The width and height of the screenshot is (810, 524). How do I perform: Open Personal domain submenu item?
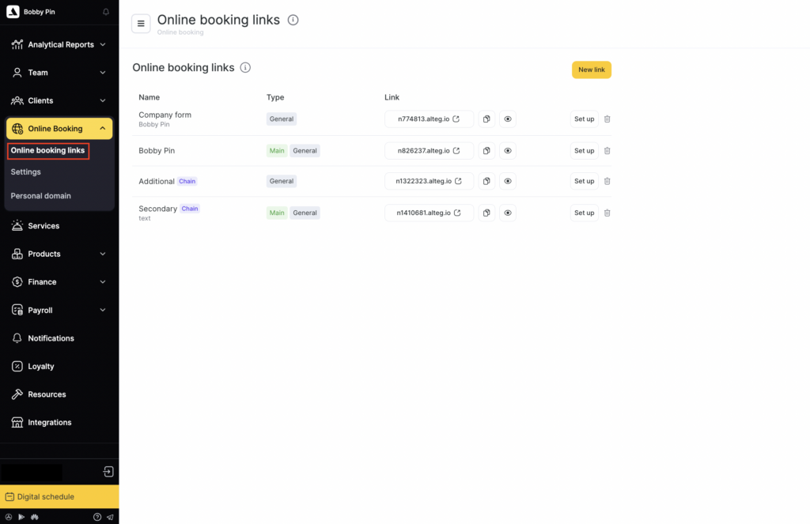coord(40,196)
